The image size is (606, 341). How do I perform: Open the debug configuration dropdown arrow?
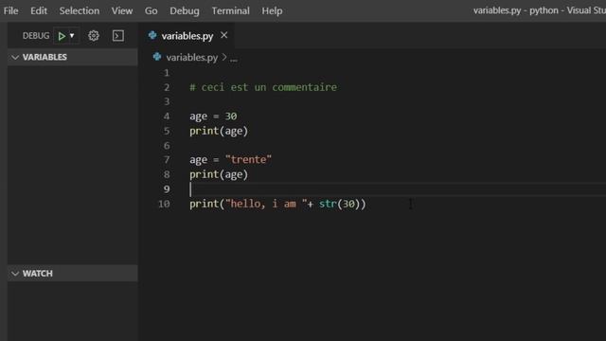72,36
